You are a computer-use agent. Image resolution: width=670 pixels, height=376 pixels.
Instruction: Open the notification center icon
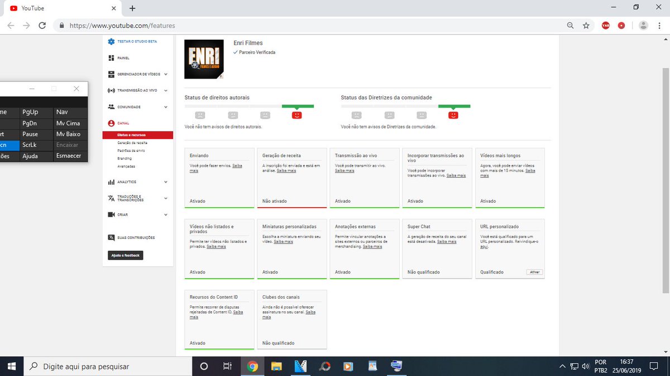[x=654, y=366]
